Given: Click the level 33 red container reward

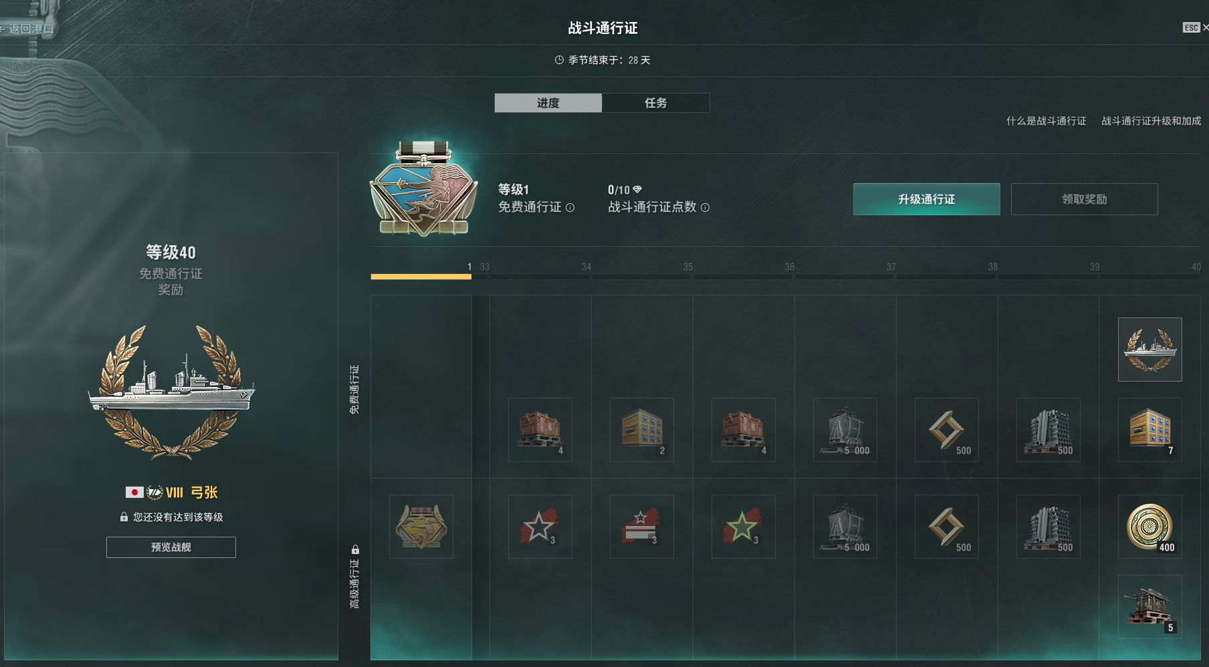Looking at the screenshot, I should (x=540, y=430).
